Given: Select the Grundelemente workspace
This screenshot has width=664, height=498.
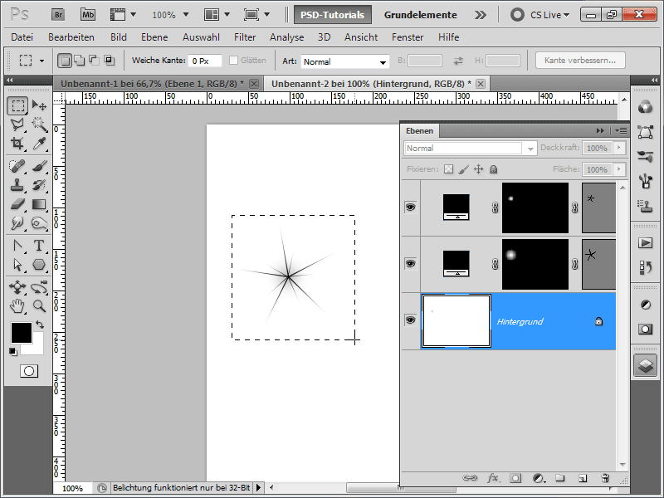Looking at the screenshot, I should tap(421, 15).
